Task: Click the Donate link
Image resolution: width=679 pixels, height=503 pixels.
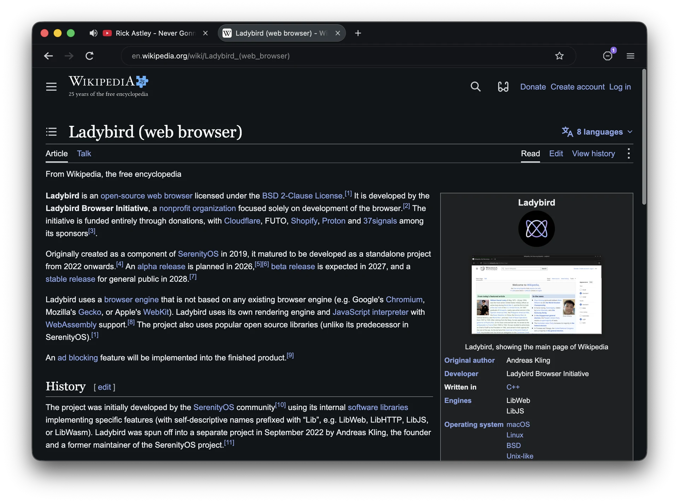Action: click(533, 87)
